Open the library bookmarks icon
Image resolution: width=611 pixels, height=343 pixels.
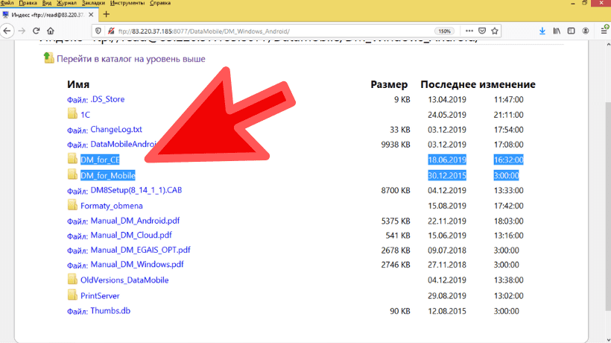tap(557, 31)
